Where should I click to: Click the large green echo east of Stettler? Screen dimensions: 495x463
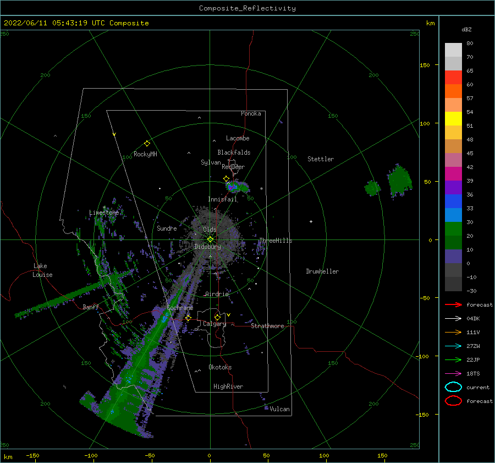tap(400, 181)
